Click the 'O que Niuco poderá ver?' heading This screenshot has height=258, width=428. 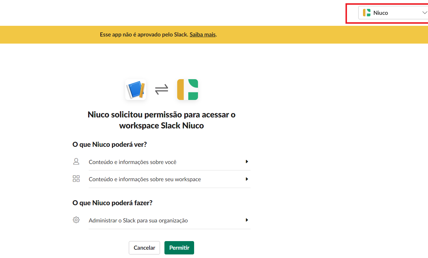tap(110, 144)
